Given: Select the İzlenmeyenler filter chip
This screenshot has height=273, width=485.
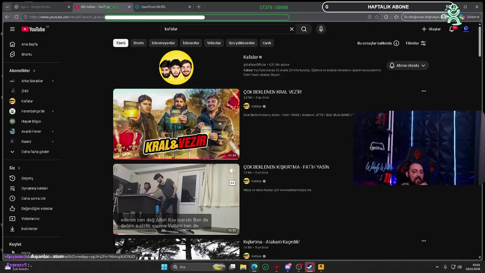Looking at the screenshot, I should coord(163,43).
